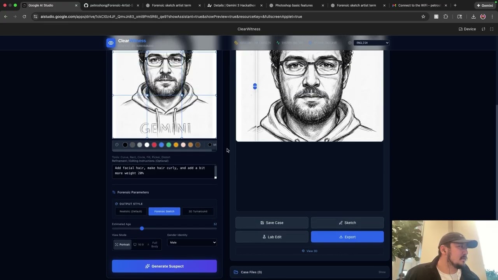Pick the black color swatch
This screenshot has height=280, width=498.
(x=125, y=145)
